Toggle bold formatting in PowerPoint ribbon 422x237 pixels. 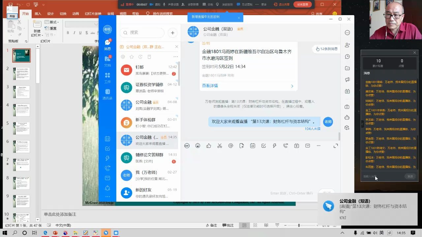(68, 33)
